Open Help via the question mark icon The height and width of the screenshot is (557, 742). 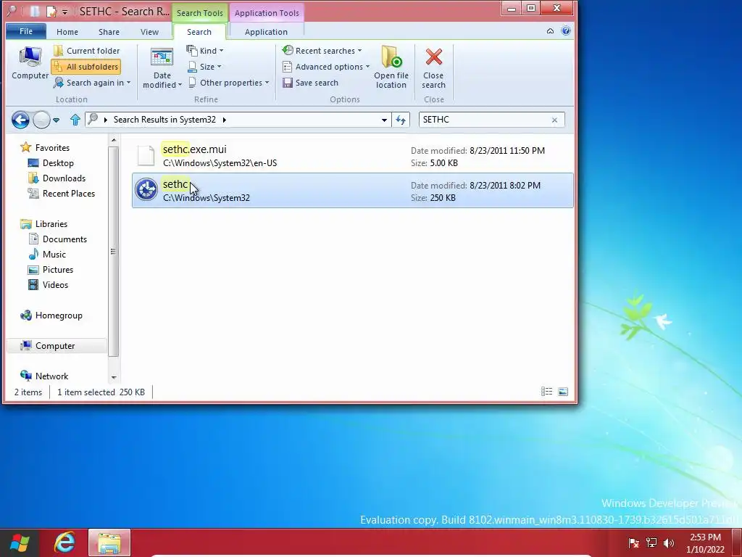565,31
